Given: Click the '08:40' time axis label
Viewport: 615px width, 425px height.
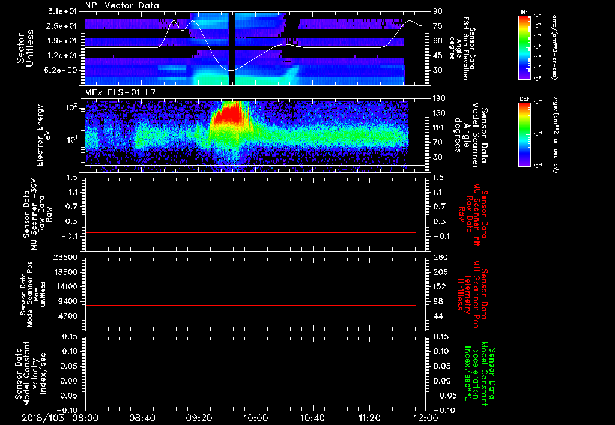Looking at the screenshot, I should (x=142, y=418).
